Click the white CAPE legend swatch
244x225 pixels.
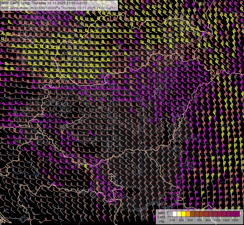tap(174, 214)
